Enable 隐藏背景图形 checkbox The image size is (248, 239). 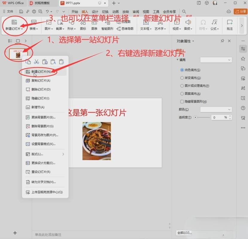pos(182,102)
